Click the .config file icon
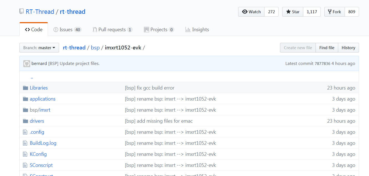Viewport: 369px width, 176px height. [x=25, y=132]
